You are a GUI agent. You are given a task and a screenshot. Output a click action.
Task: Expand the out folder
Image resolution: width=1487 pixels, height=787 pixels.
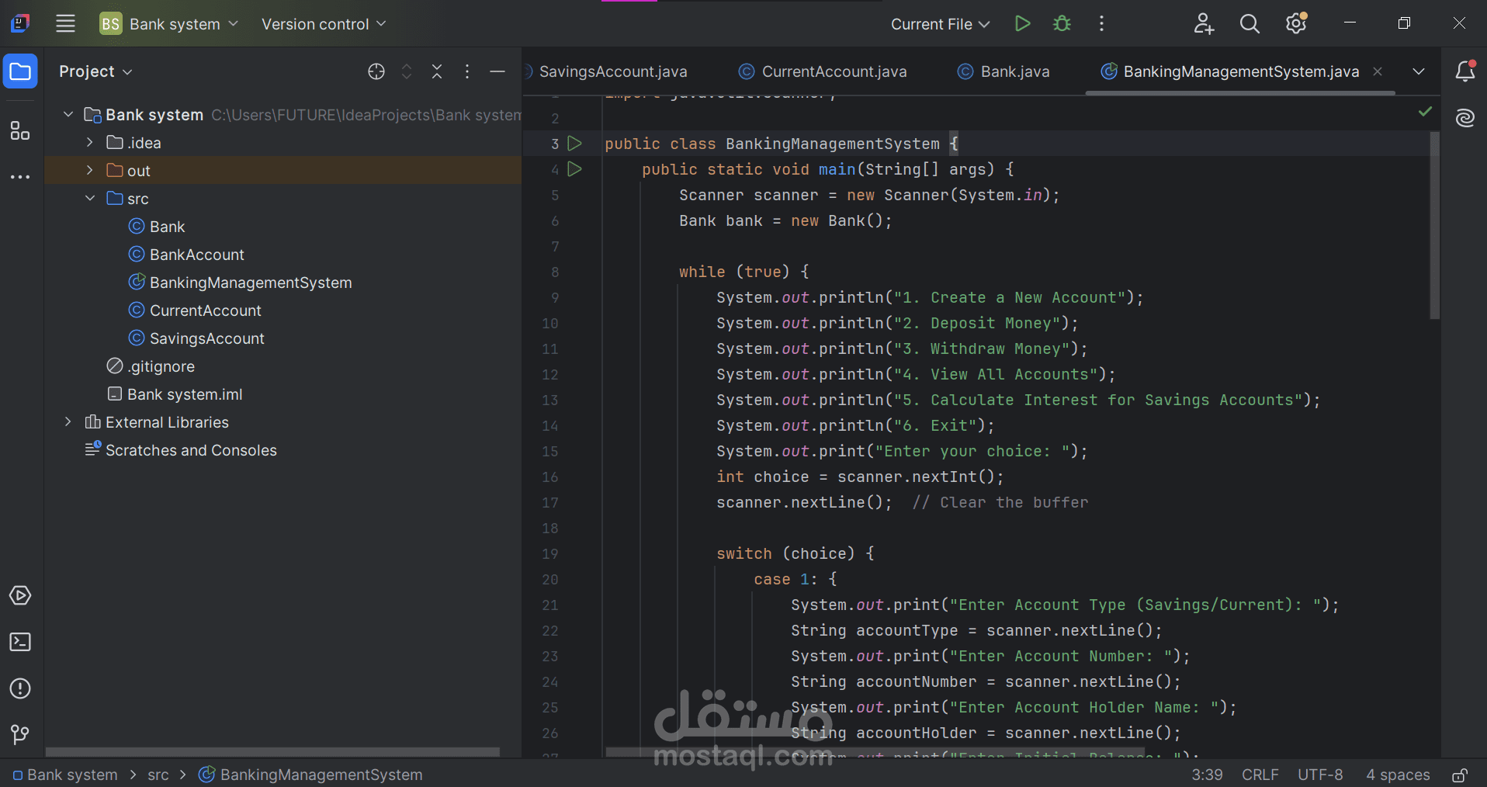(90, 171)
